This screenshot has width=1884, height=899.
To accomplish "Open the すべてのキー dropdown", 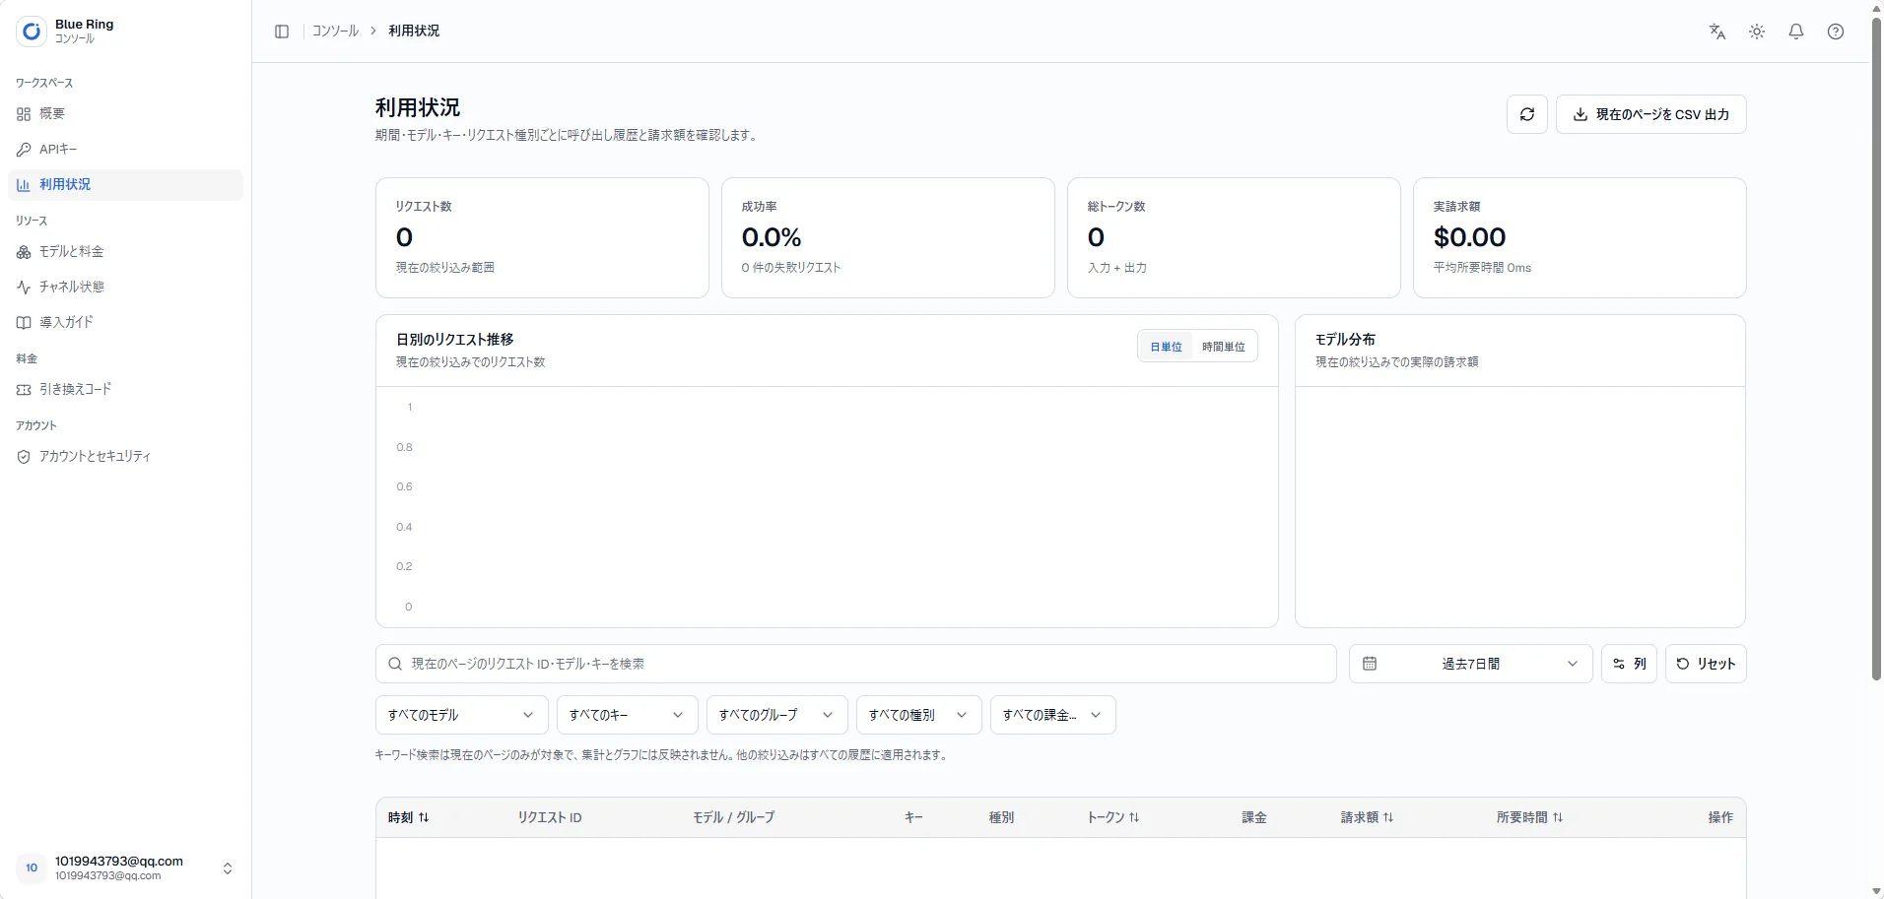I will pyautogui.click(x=627, y=715).
